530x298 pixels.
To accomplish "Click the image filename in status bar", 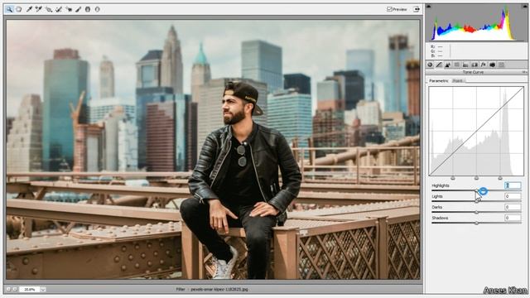I will pyautogui.click(x=219, y=290).
